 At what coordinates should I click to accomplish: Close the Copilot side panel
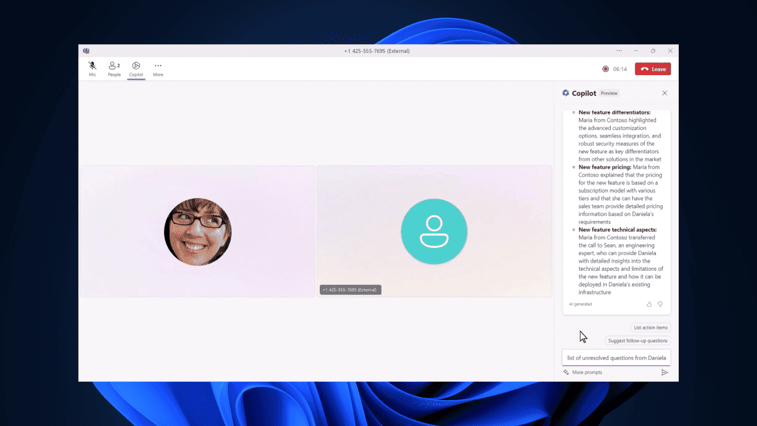coord(664,93)
